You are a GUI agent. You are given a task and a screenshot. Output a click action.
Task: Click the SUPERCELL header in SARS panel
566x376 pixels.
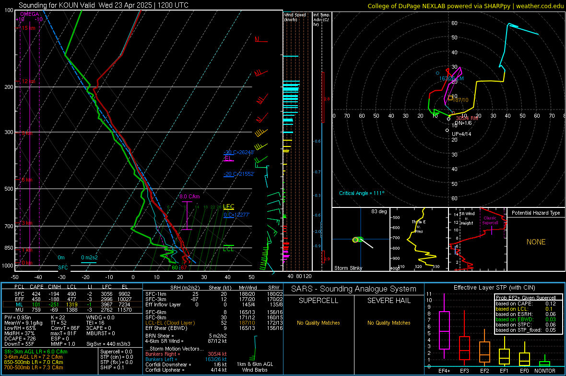(318, 301)
